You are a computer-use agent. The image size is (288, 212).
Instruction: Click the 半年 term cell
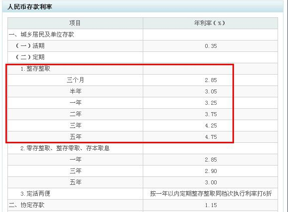point(75,91)
